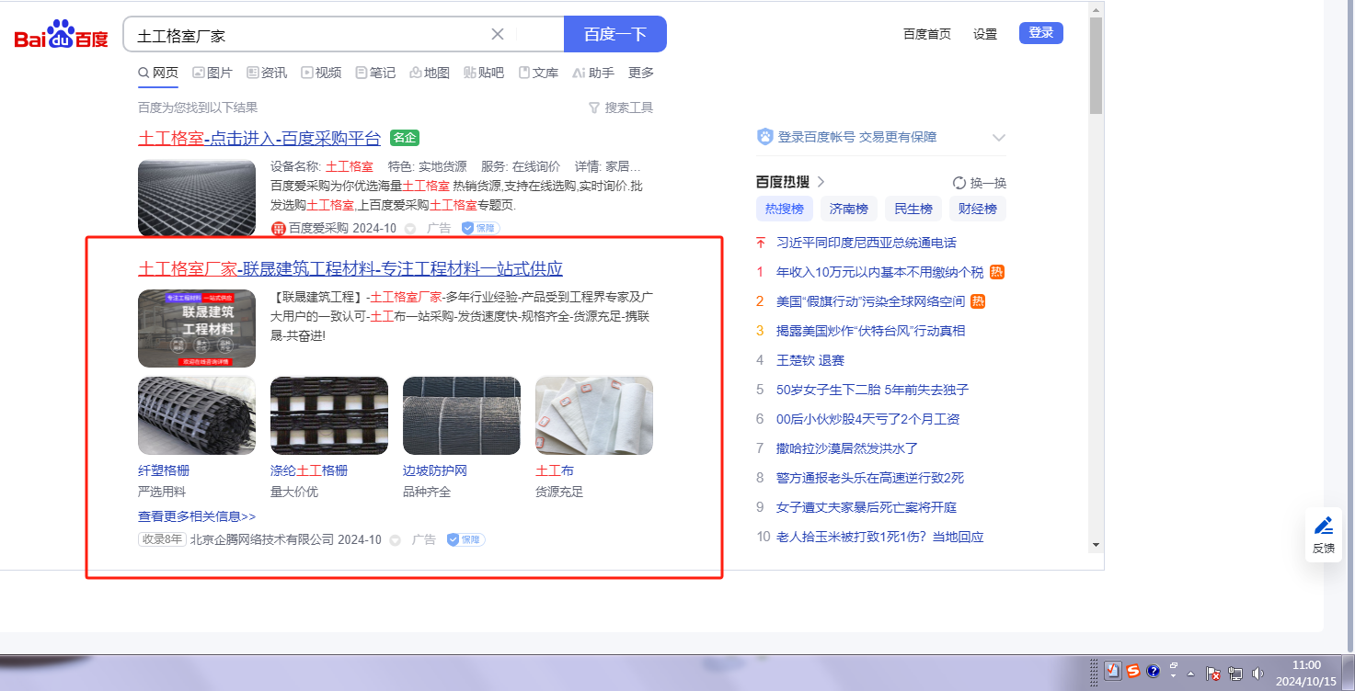Click the 保障 badge of the 北京企腾 result
Image resolution: width=1355 pixels, height=691 pixels.
(466, 539)
